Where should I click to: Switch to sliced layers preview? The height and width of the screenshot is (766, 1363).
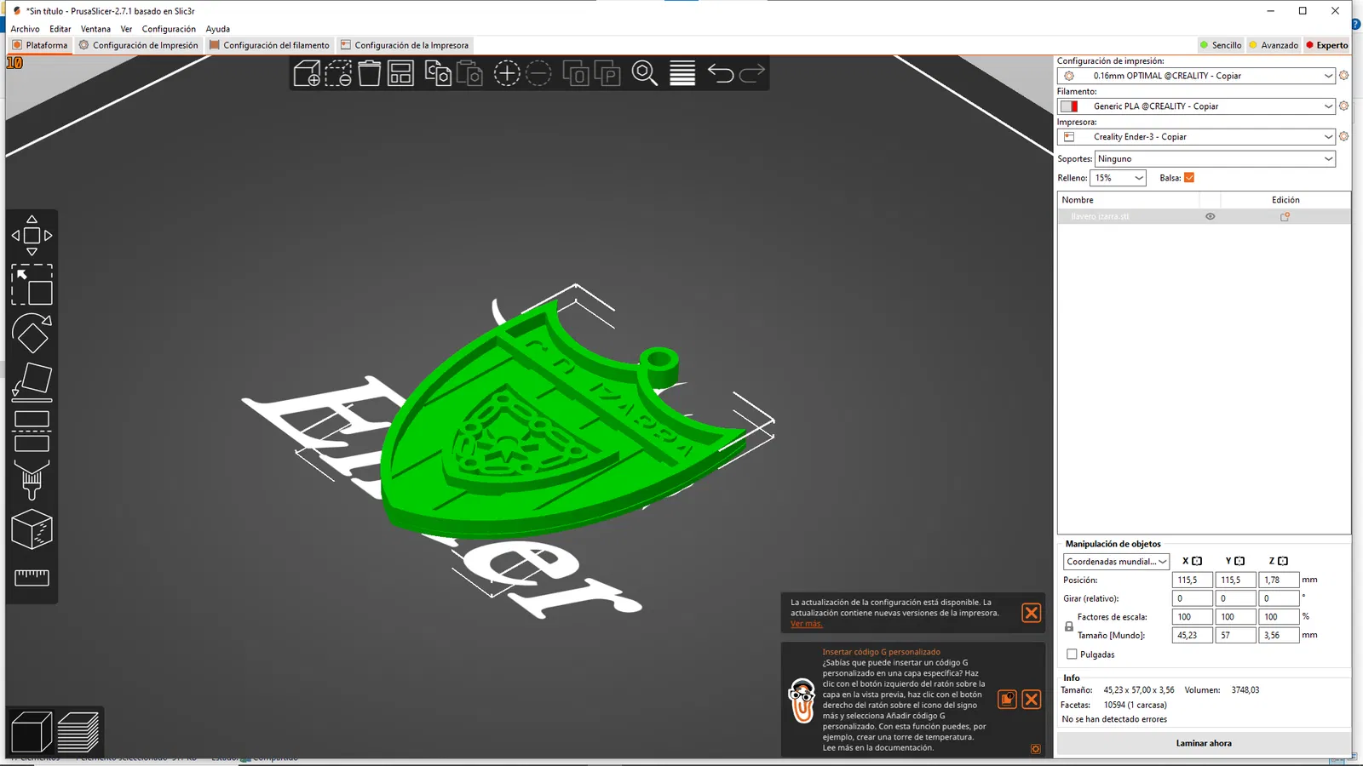(78, 732)
